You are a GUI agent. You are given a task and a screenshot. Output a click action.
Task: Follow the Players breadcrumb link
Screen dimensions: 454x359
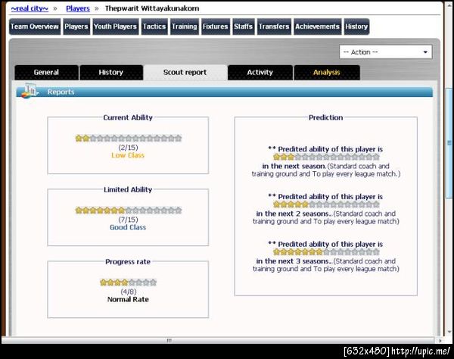click(x=78, y=8)
